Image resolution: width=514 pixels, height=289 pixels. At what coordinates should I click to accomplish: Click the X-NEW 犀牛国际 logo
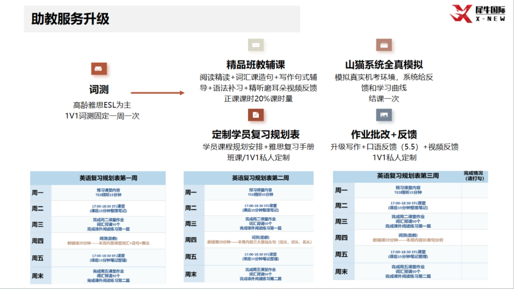coord(477,13)
